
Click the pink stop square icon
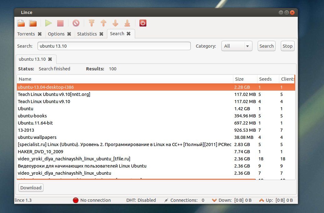tap(60, 23)
